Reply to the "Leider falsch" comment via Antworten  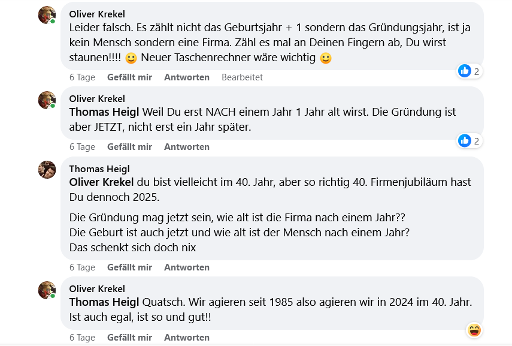187,77
